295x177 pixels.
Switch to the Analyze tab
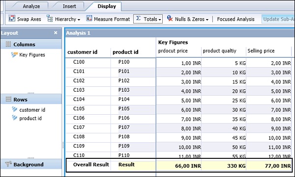point(31,6)
